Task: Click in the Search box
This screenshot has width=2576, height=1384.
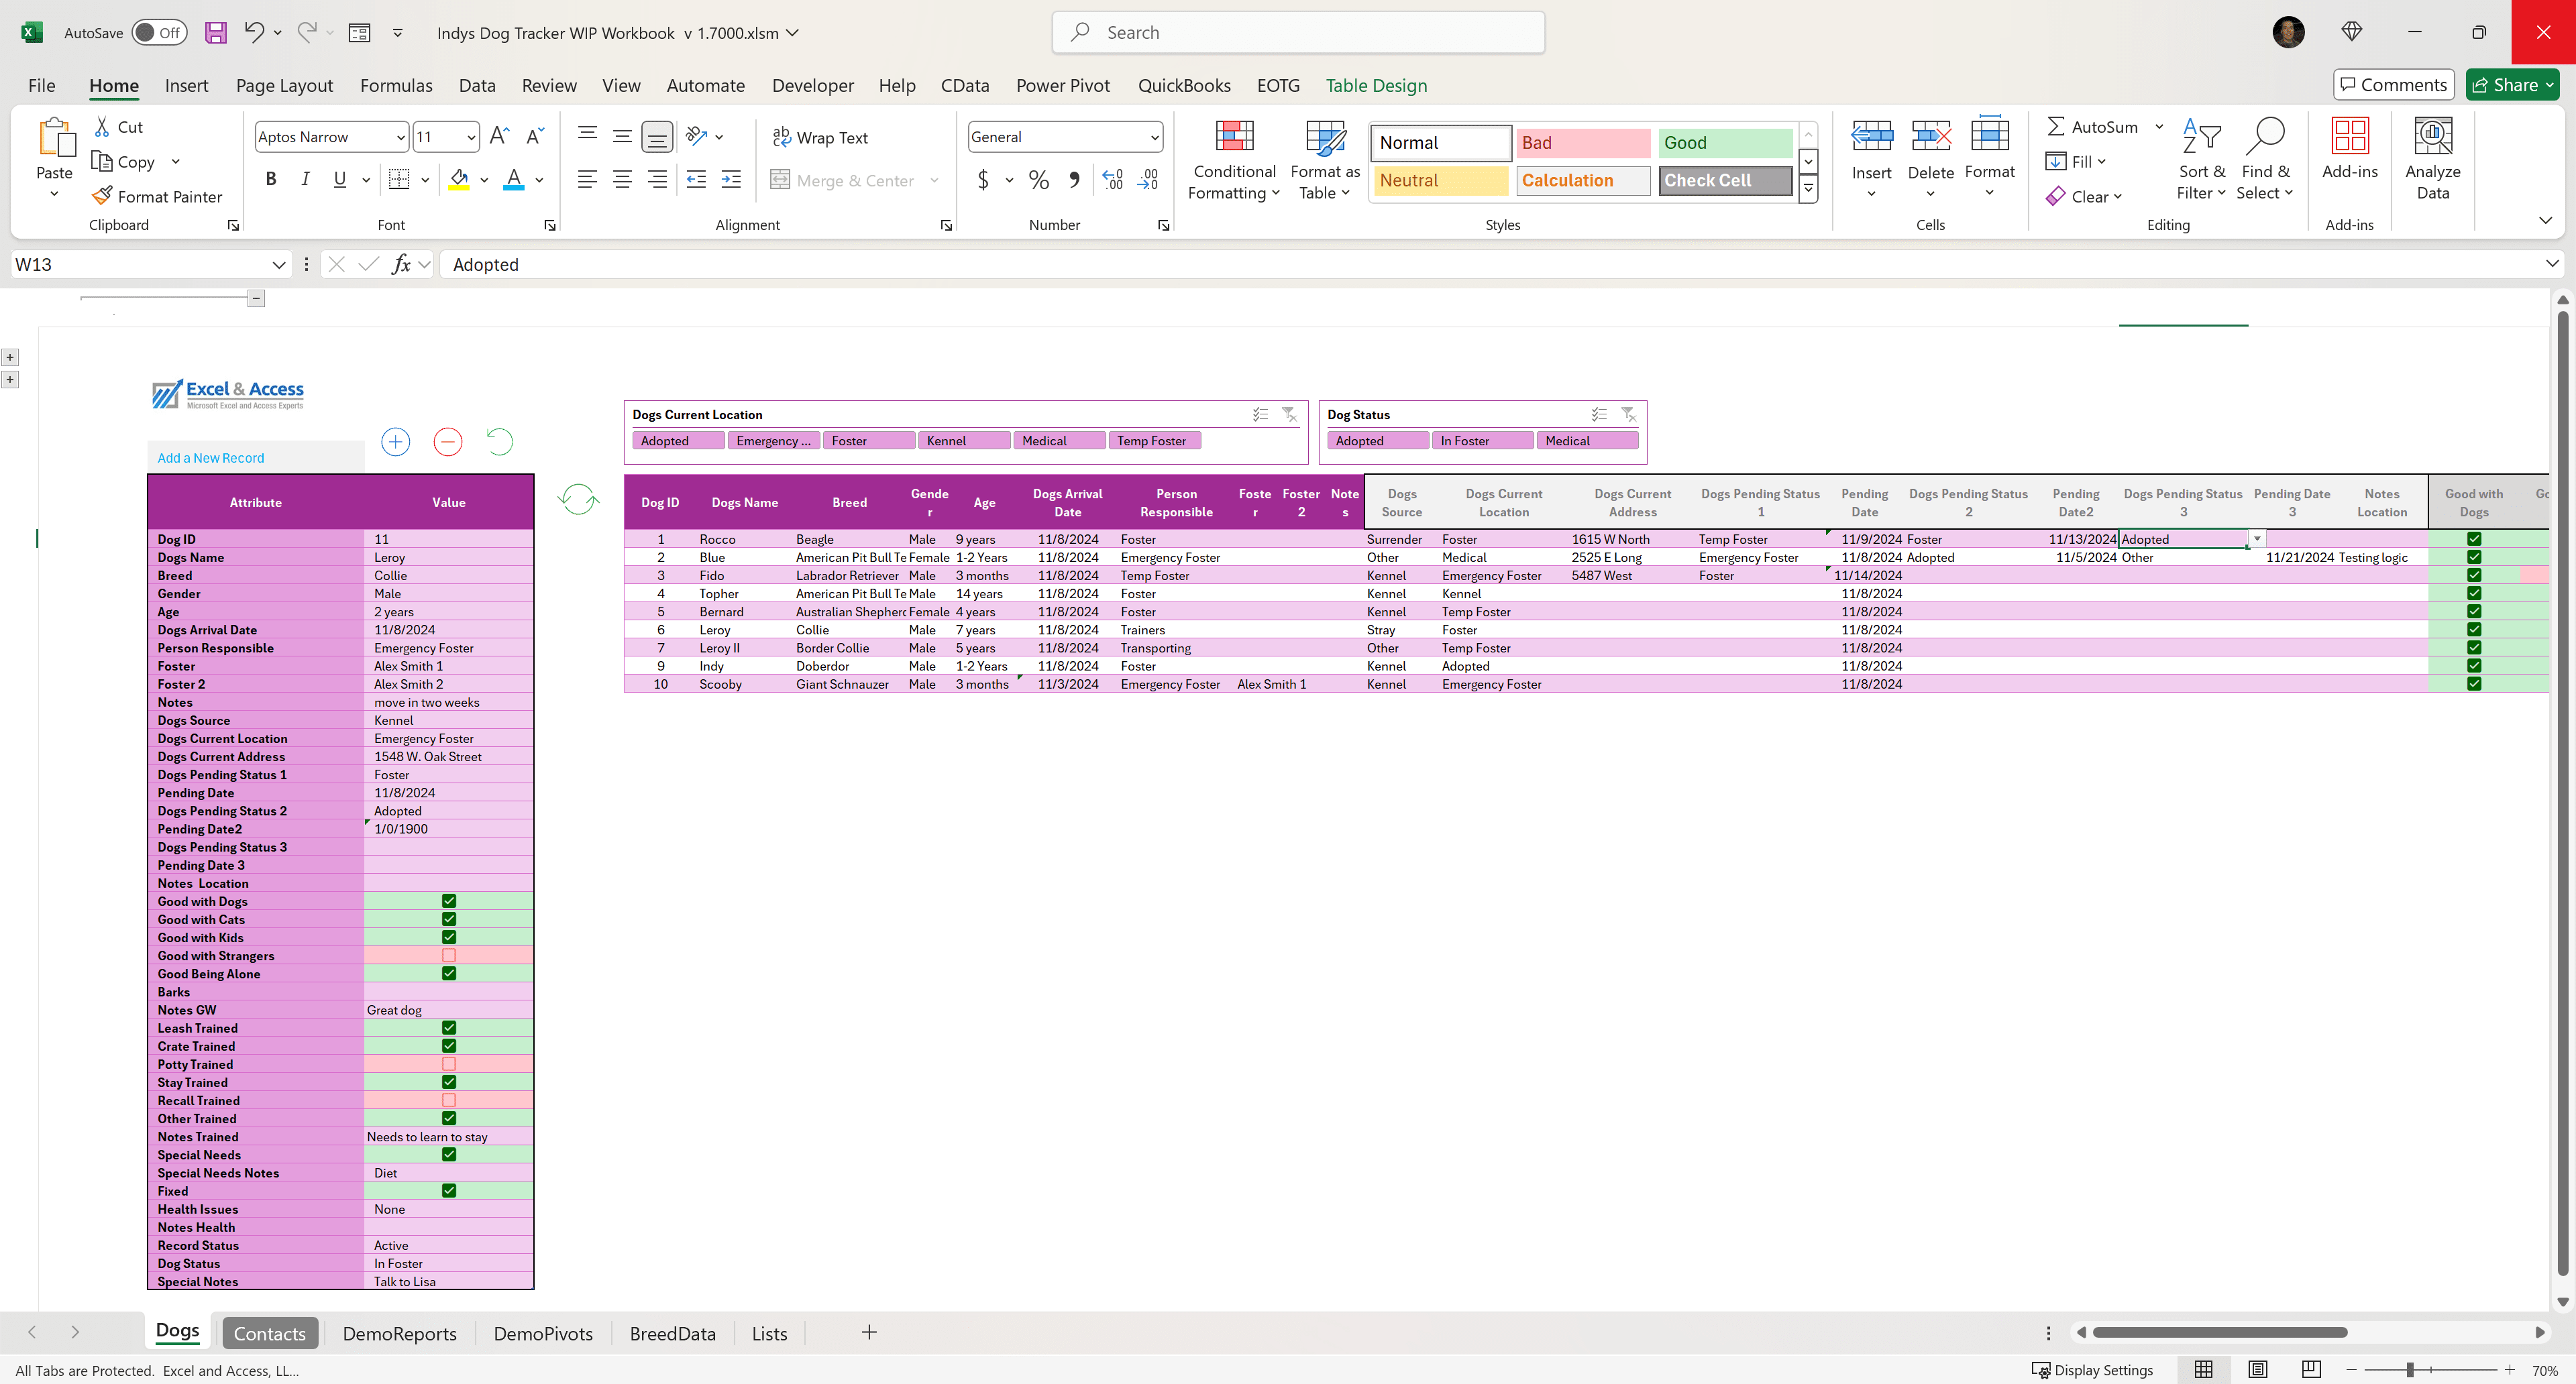Action: pos(1298,32)
